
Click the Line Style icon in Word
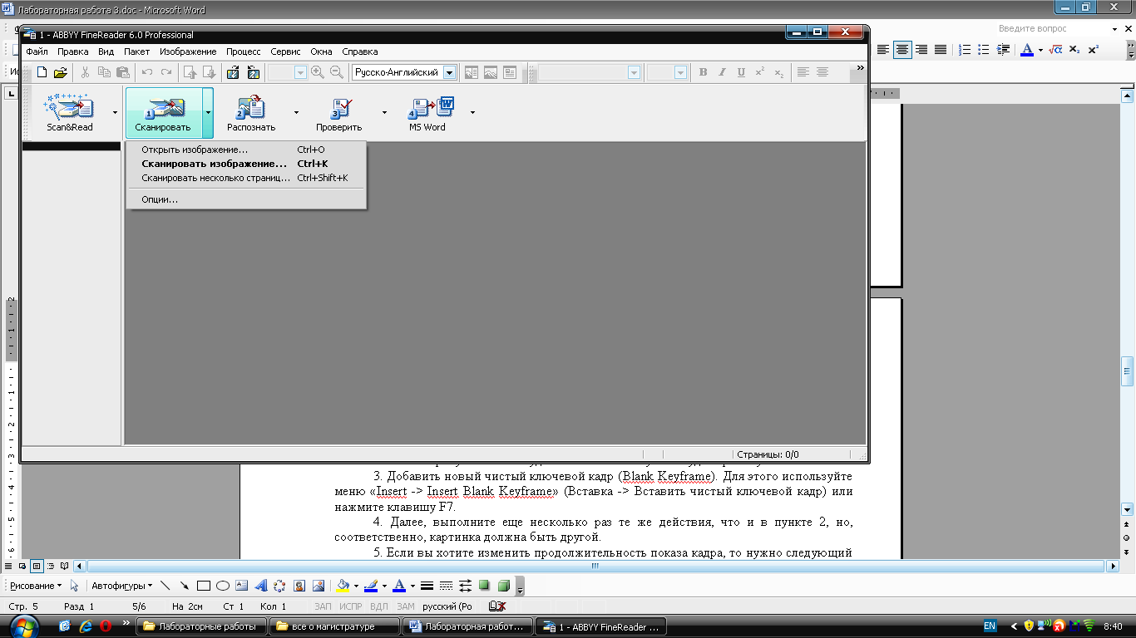click(427, 586)
